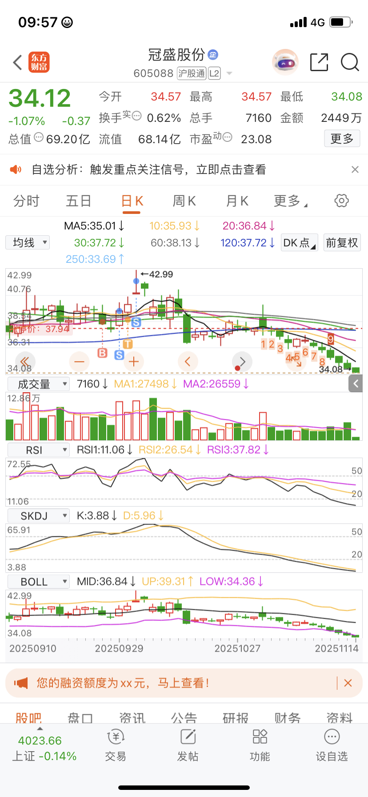Close the 融资额度 banner with the X
368x797 pixels.
pyautogui.click(x=348, y=683)
